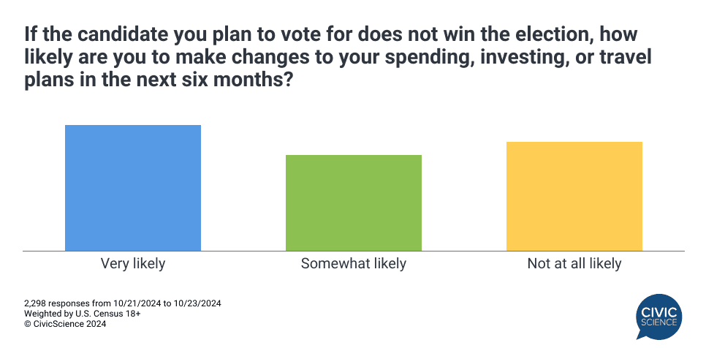
Task: Click the horizontal baseline under the bars
Action: (354, 251)
